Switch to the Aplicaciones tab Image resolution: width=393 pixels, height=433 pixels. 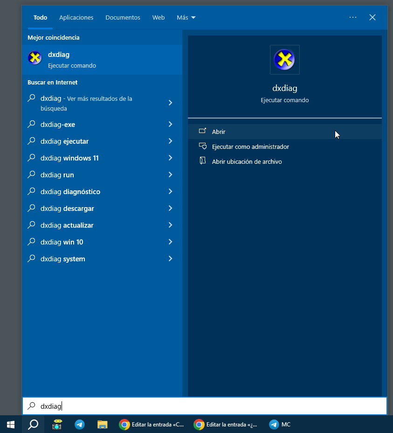coord(76,17)
